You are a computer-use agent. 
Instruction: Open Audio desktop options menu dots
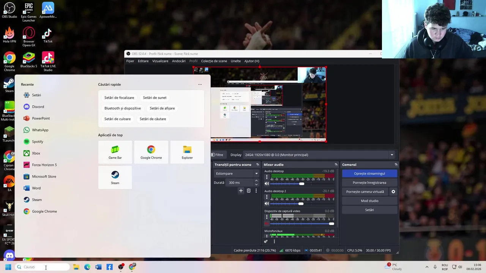tap(267, 177)
